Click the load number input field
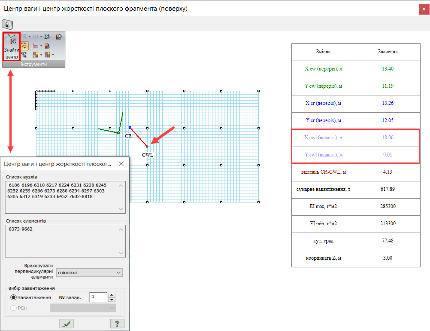 point(97,297)
